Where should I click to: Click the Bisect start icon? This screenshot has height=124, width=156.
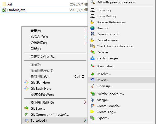click(x=93, y=66)
